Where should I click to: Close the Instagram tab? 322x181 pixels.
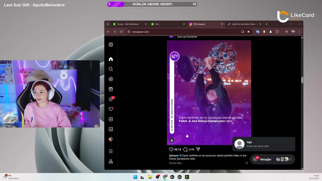(x=222, y=24)
